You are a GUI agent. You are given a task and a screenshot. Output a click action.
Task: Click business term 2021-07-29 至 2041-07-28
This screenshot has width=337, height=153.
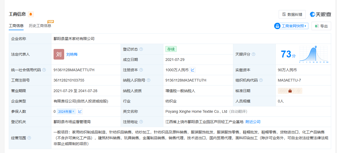click(x=75, y=91)
